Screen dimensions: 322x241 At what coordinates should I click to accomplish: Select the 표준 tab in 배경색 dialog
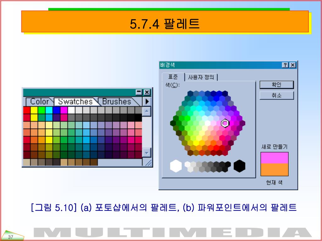tap(173, 77)
